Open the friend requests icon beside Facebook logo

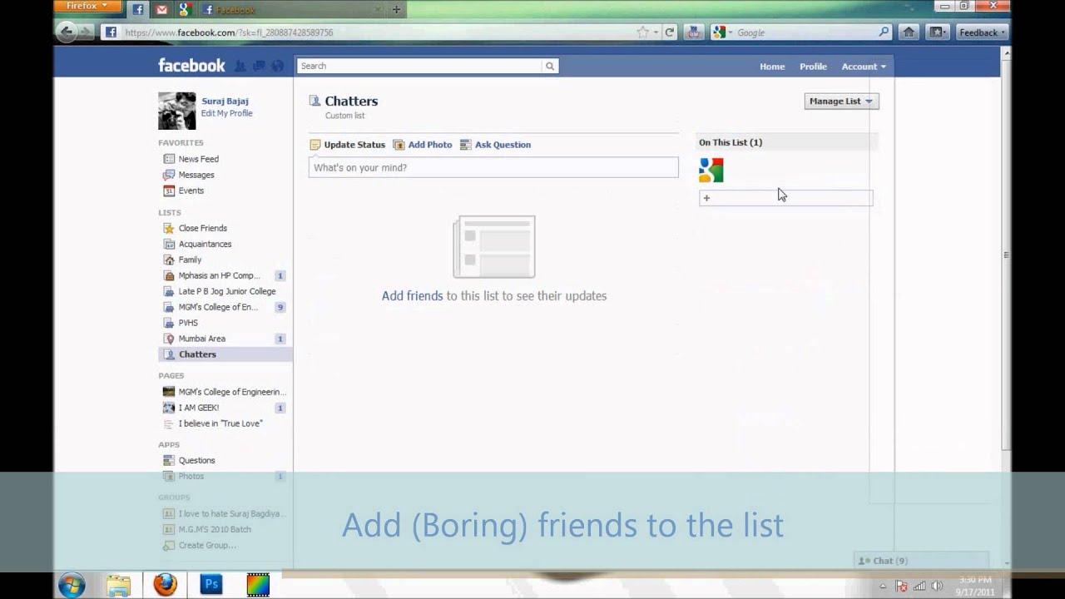[240, 66]
